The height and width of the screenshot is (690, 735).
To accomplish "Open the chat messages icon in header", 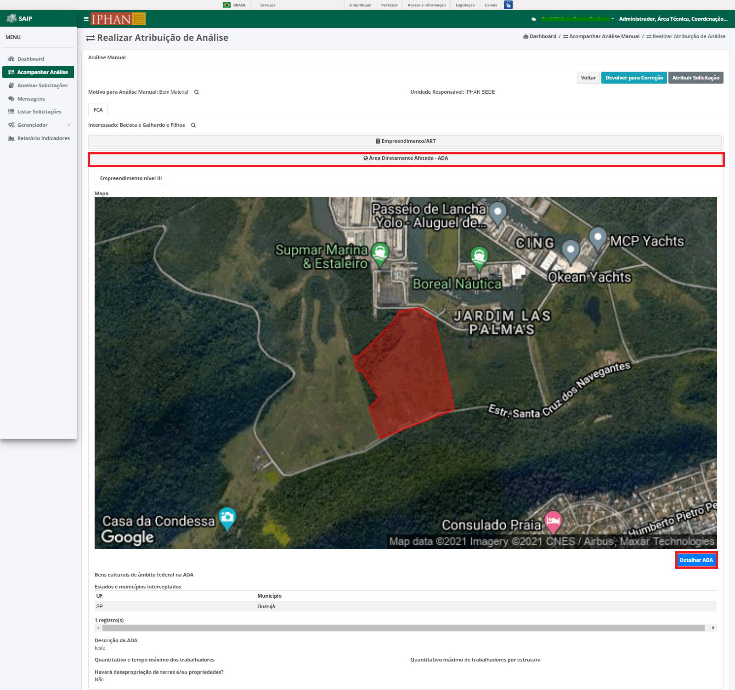I will 533,19.
